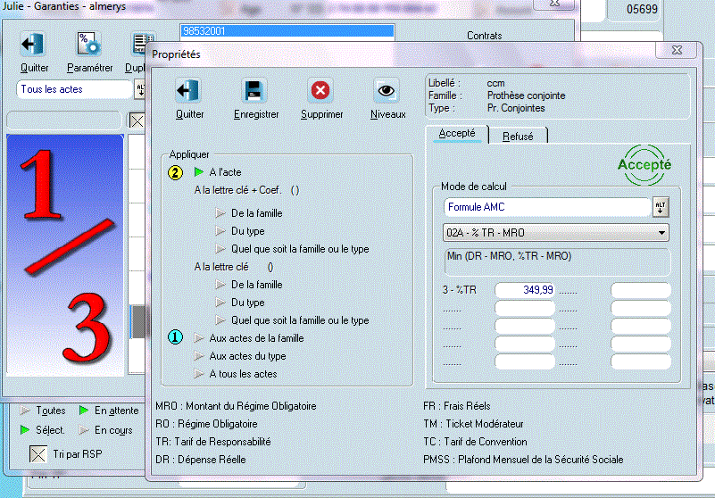This screenshot has height=498, width=715.
Task: Click Quitter icon in Propriétés dialog
Action: (188, 92)
